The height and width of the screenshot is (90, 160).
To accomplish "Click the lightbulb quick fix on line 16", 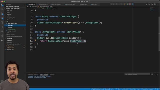I will tap(35, 40).
